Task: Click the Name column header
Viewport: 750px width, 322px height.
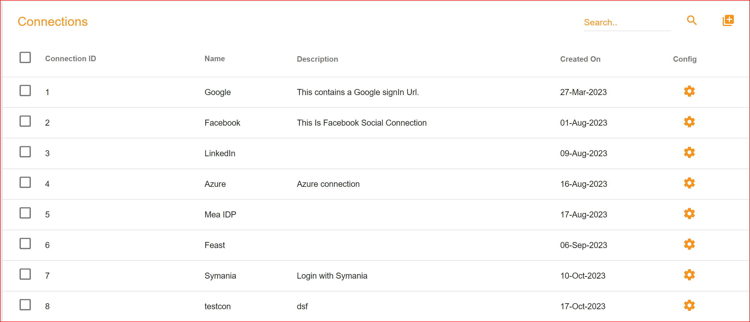Action: pyautogui.click(x=215, y=59)
